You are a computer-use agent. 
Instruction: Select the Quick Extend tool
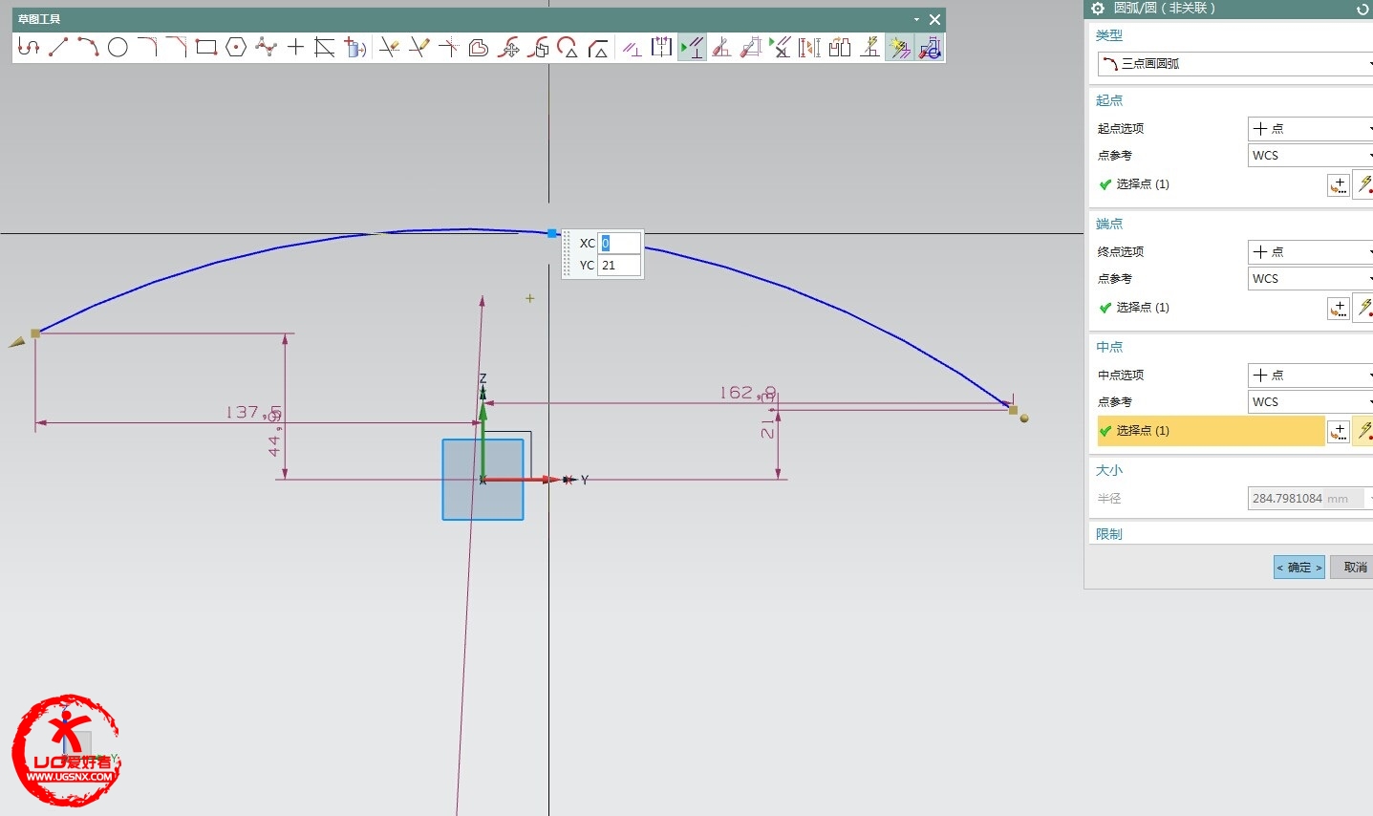418,47
